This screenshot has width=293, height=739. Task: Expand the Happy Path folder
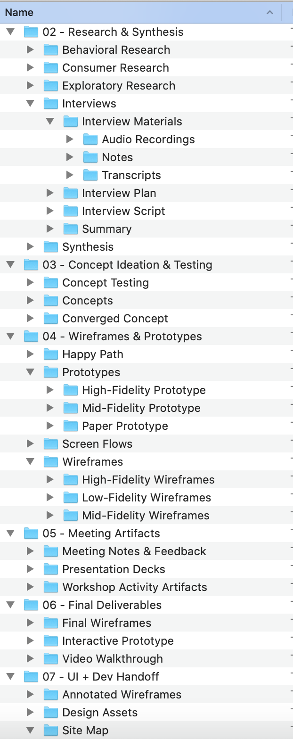(30, 354)
